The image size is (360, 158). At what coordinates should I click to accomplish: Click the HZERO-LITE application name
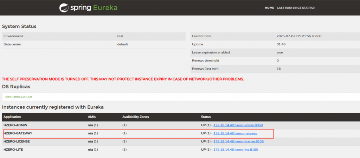coord(13,150)
